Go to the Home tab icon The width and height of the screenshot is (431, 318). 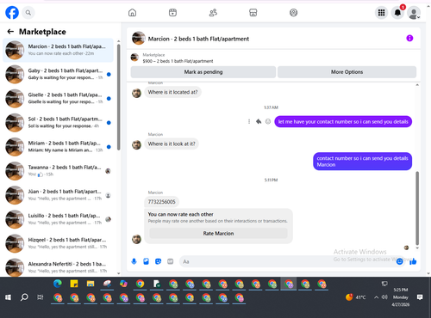(132, 13)
